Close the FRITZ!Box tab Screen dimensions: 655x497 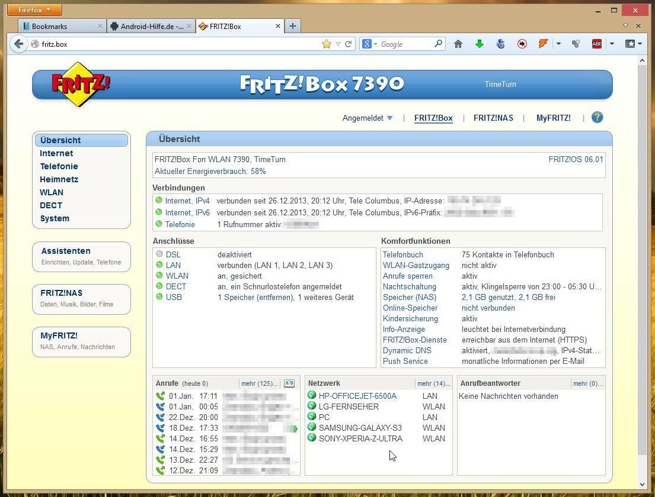click(278, 26)
